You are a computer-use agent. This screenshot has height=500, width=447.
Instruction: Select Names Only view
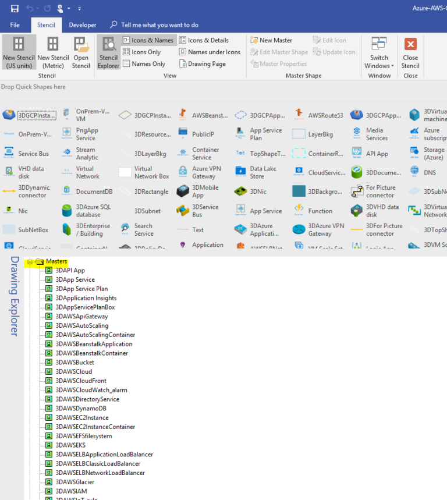(x=144, y=64)
